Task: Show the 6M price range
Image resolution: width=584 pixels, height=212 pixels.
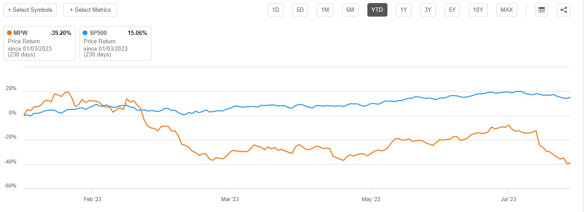Action: coord(350,10)
